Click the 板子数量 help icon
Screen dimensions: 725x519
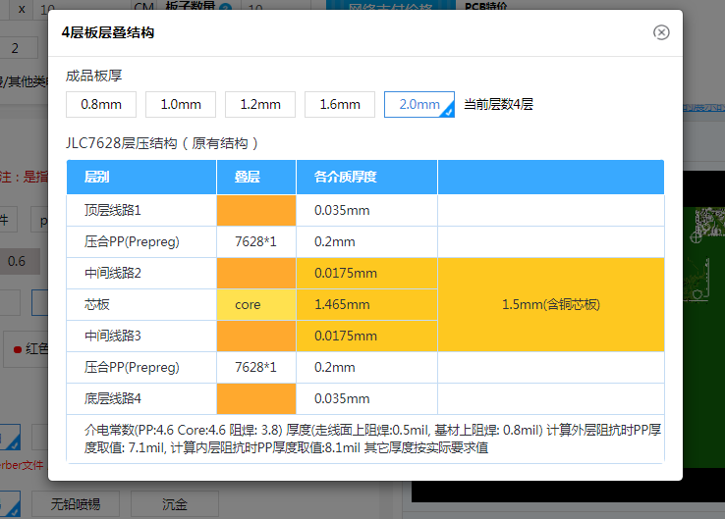[226, 8]
